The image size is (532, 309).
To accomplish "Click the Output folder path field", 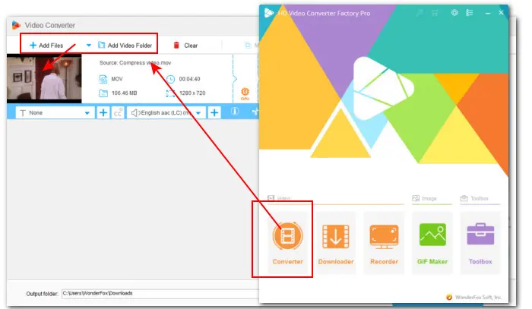I will (152, 293).
